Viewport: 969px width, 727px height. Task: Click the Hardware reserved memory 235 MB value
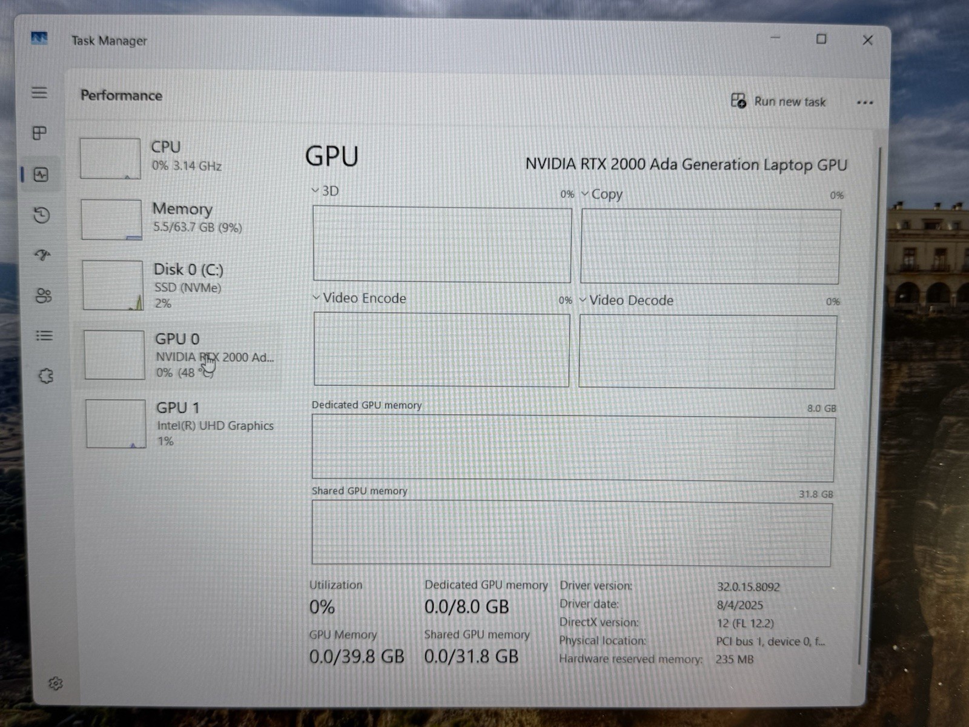(x=735, y=659)
